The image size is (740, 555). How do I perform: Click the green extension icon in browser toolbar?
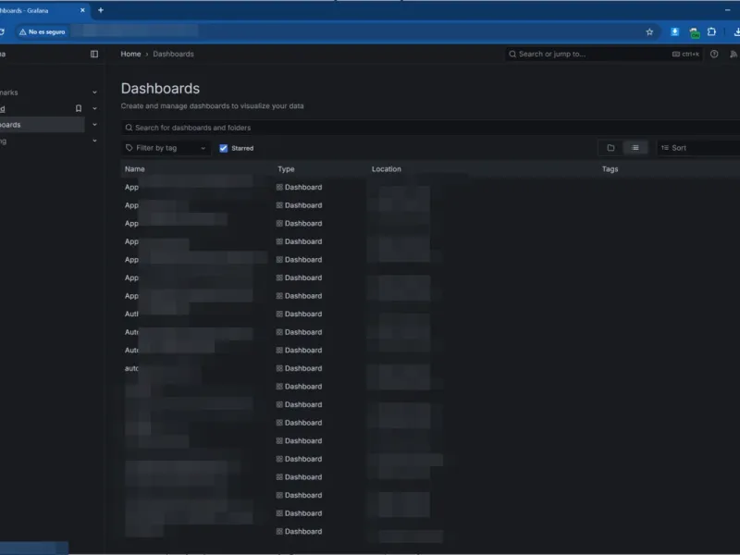695,32
